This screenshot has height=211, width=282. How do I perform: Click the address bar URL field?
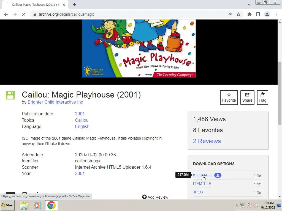point(128,14)
